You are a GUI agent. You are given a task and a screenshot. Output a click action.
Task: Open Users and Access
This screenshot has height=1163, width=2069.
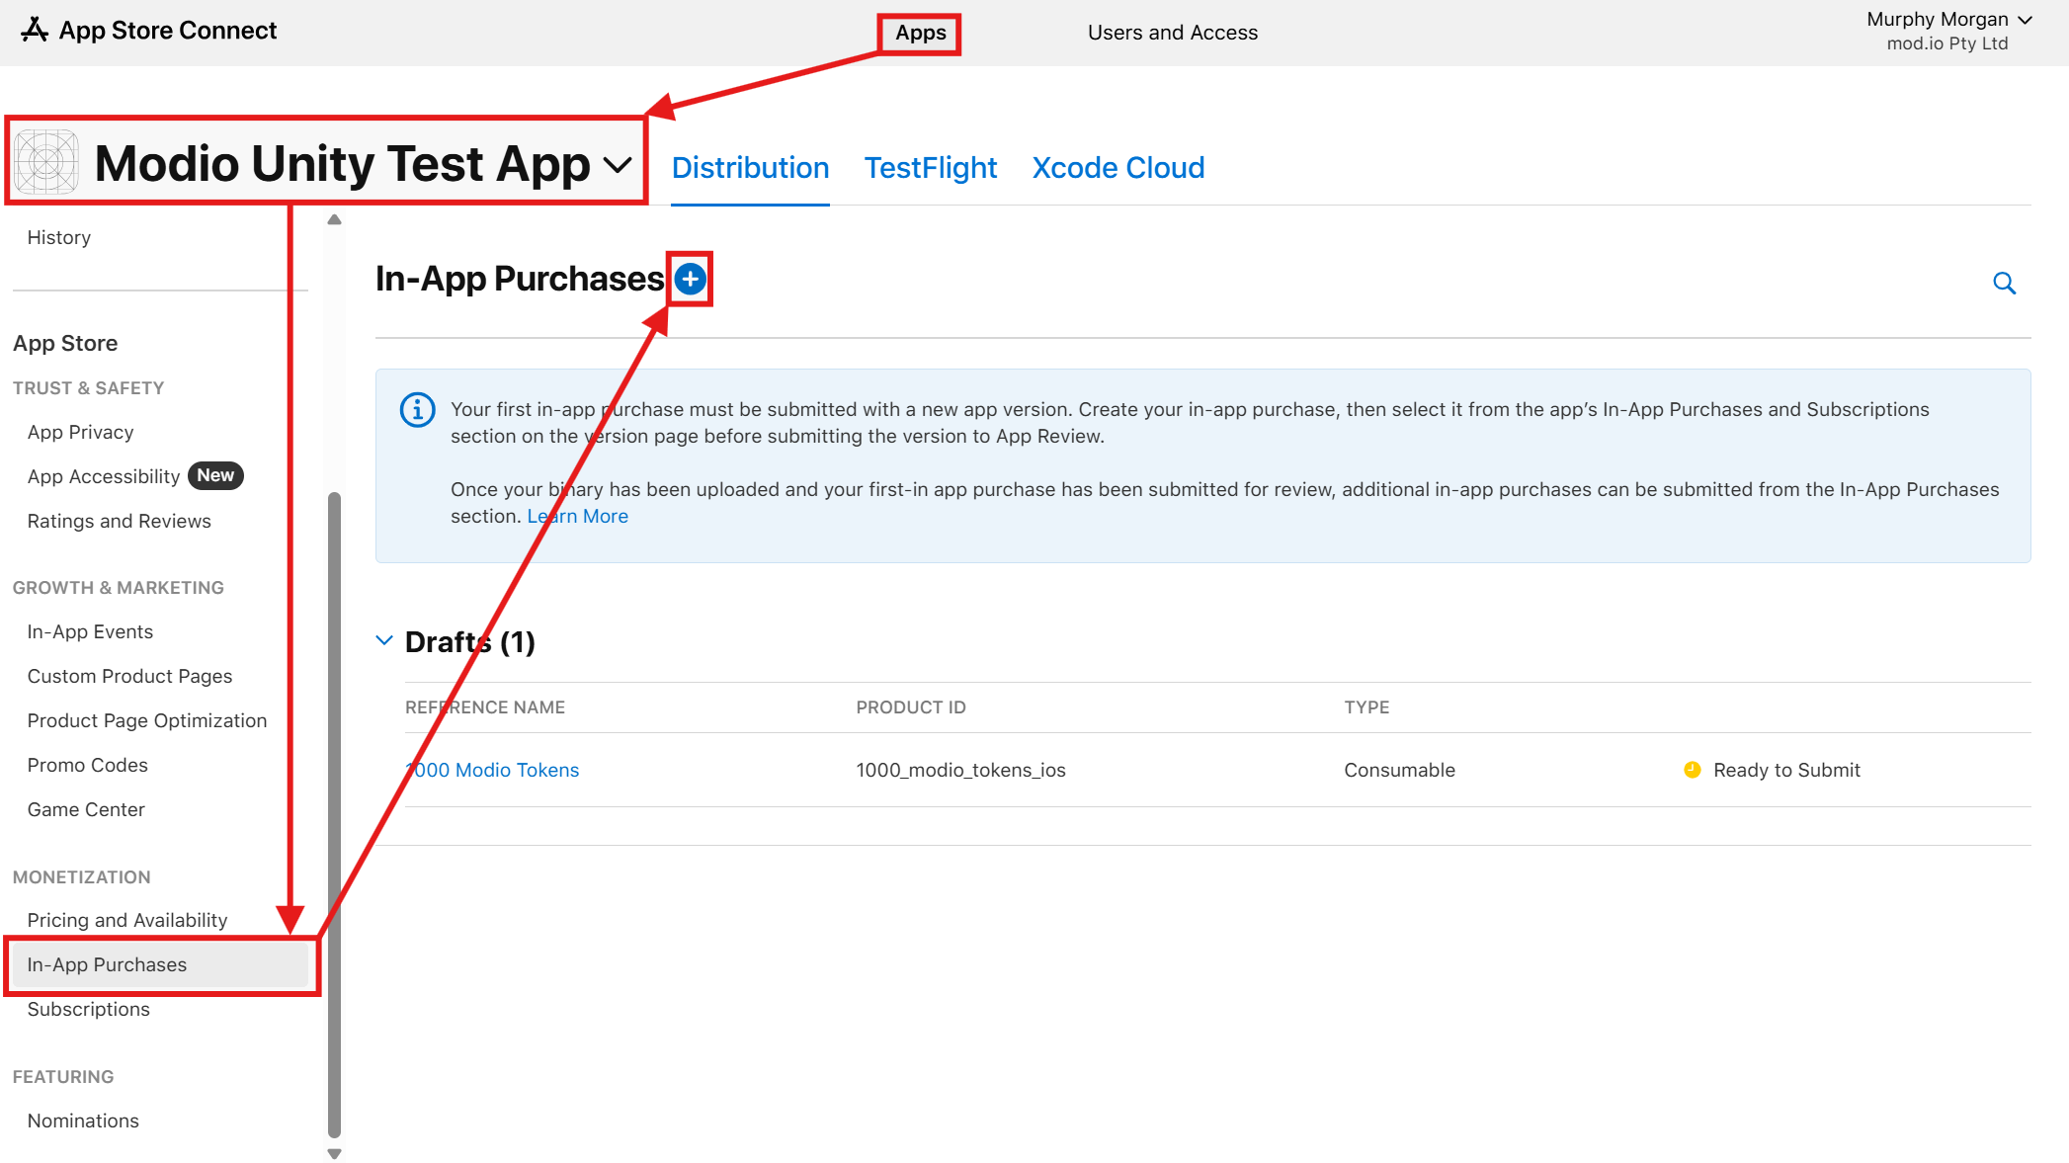click(x=1172, y=33)
